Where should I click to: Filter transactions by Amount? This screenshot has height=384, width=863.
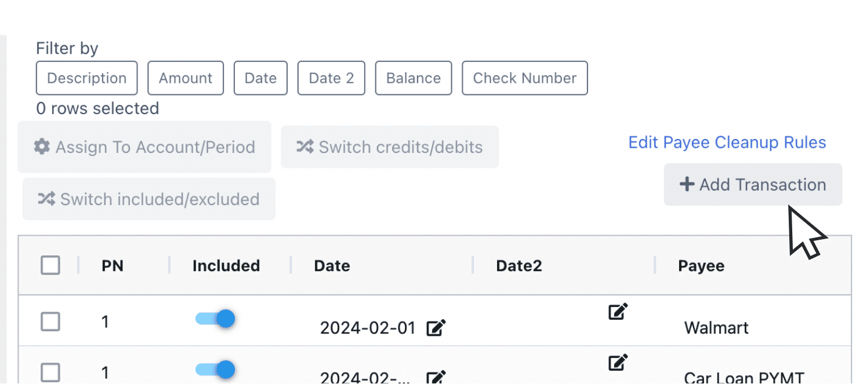186,78
